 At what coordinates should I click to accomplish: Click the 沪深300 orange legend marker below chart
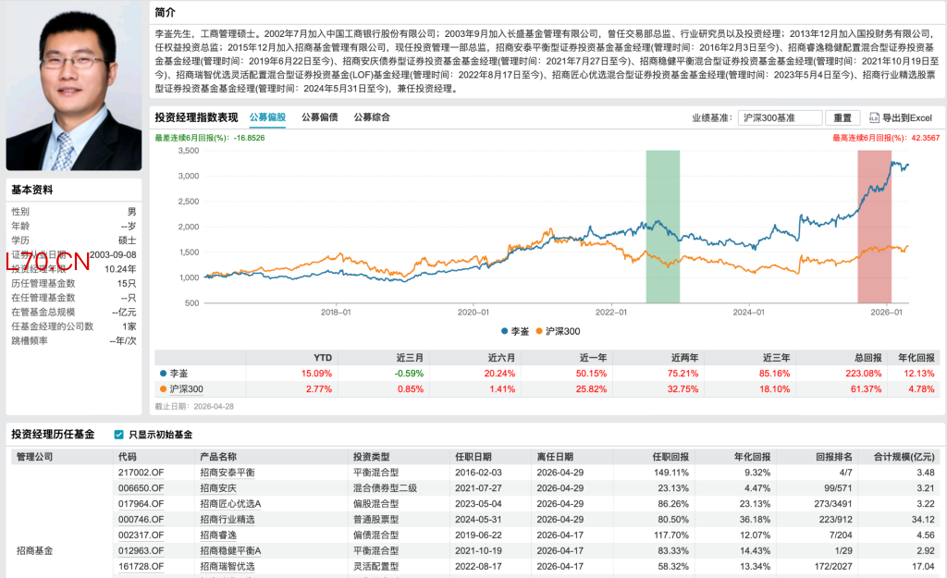coord(540,330)
